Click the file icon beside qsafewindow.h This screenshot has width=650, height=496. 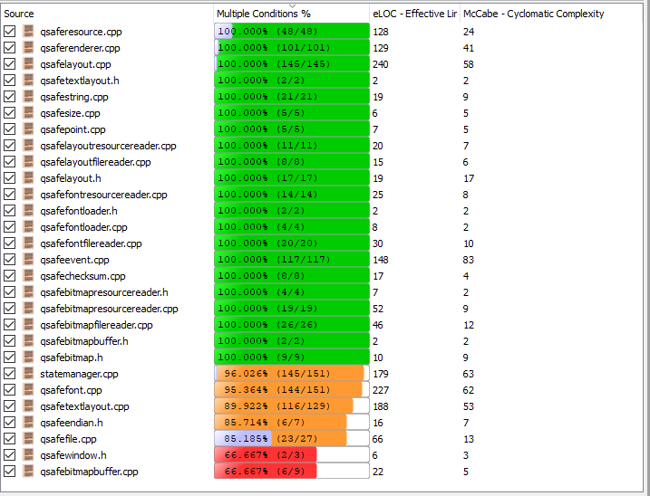click(x=29, y=455)
